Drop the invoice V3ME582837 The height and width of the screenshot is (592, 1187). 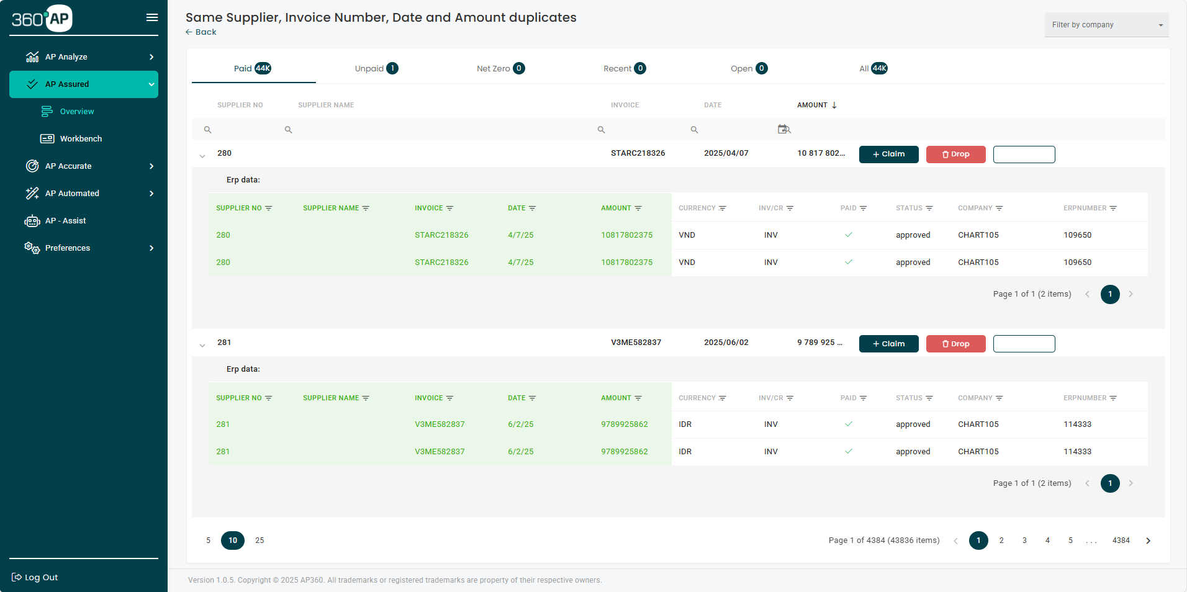[x=955, y=343]
